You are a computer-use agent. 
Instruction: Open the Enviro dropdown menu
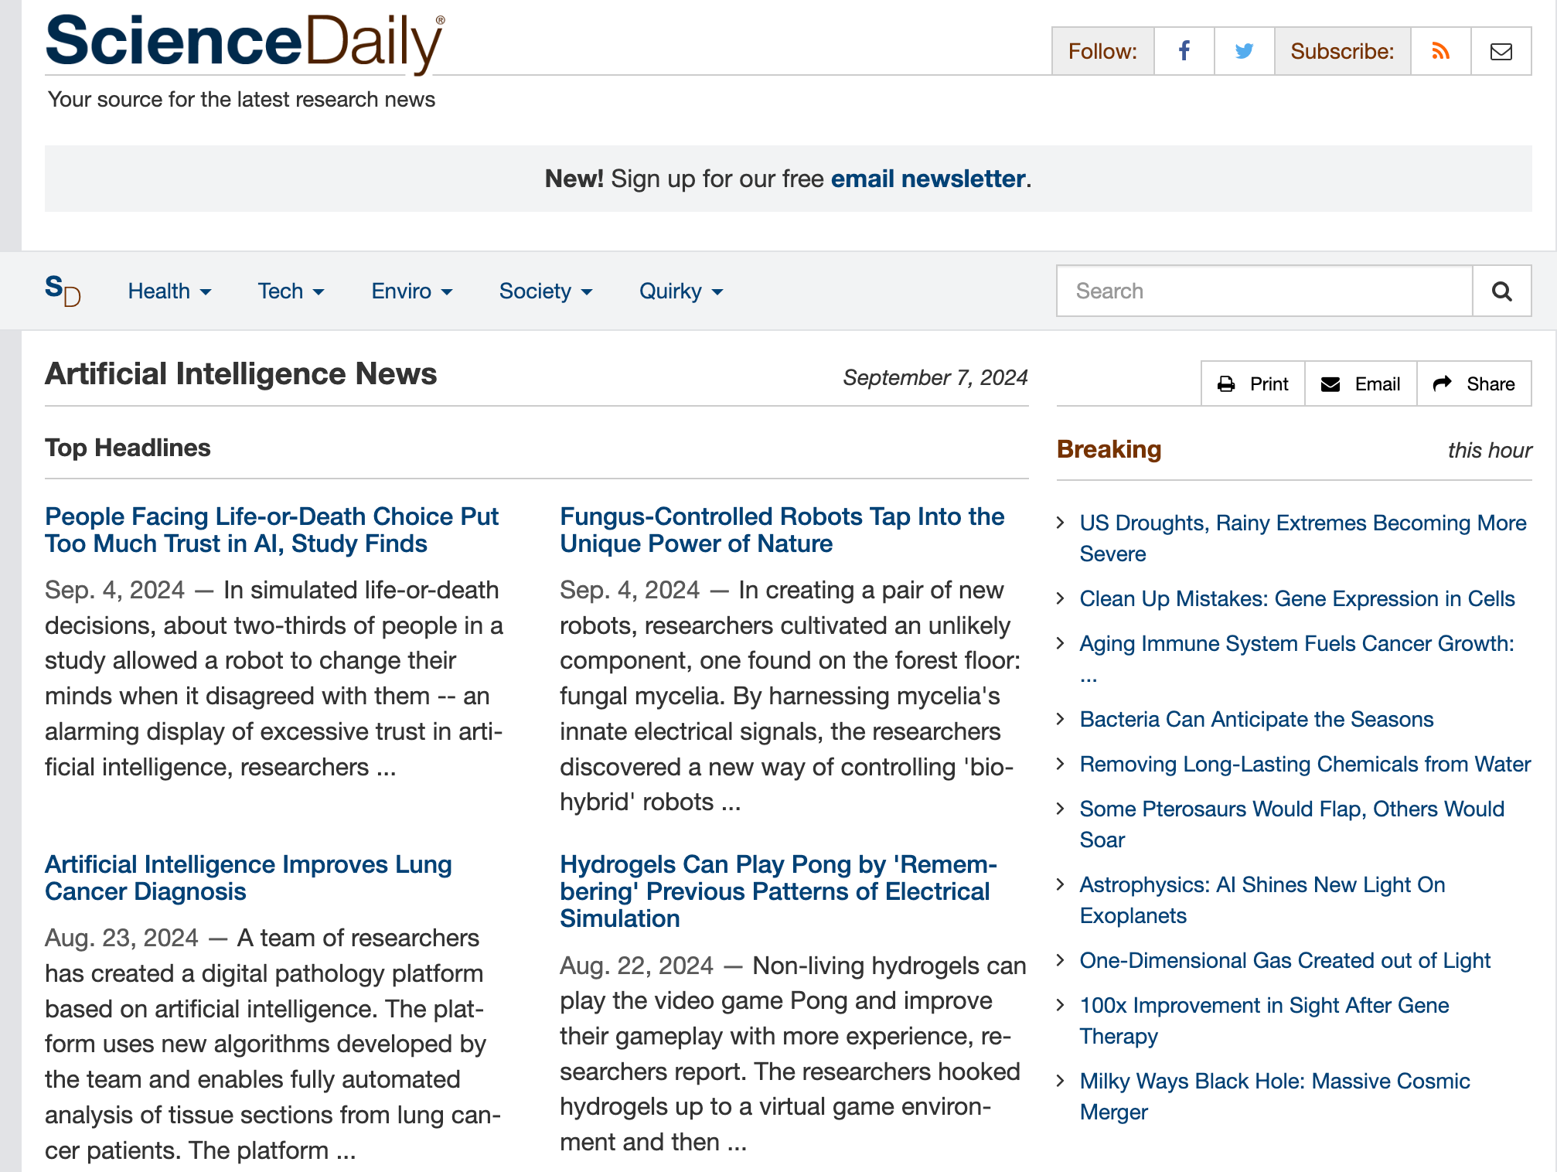pyautogui.click(x=412, y=291)
